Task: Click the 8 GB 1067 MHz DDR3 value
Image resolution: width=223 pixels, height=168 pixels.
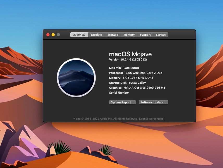Action: tap(138, 78)
